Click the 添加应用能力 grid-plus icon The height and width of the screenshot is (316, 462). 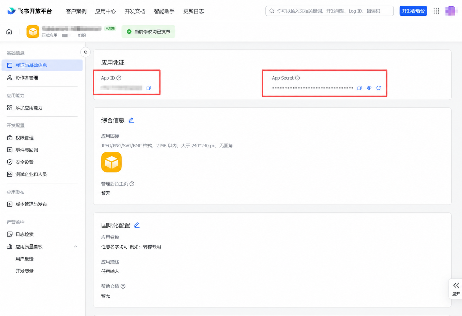click(10, 108)
